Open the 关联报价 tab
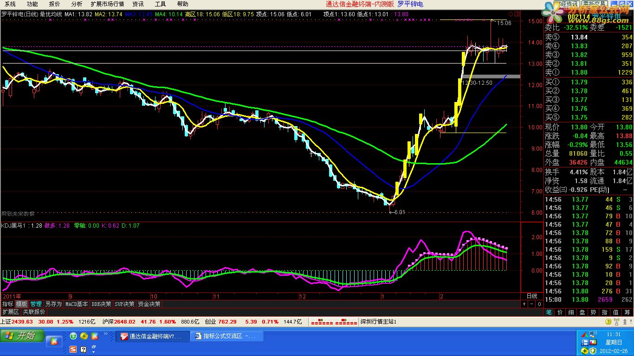This screenshot has height=356, width=634. point(34,312)
